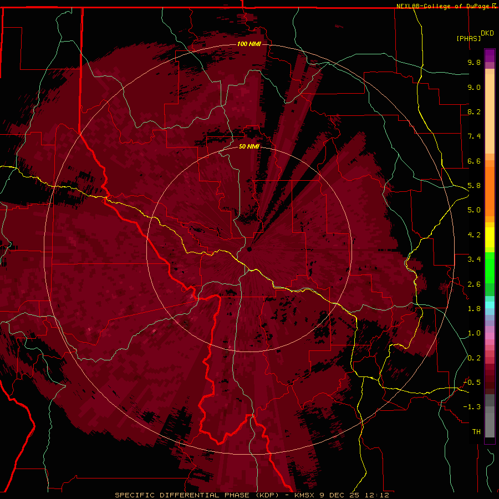
Task: Pick the cyan segment of the color bar
Action: pos(490,305)
